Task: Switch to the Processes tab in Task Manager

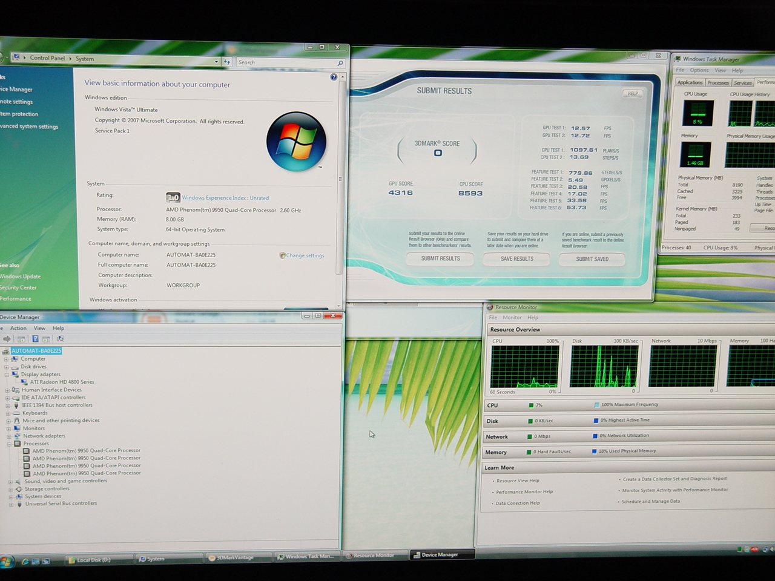Action: pos(718,82)
